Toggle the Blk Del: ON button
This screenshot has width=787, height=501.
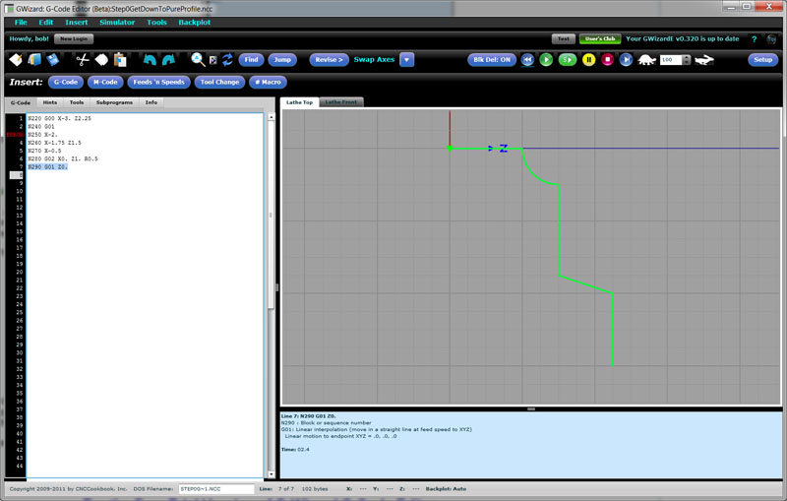pos(492,60)
